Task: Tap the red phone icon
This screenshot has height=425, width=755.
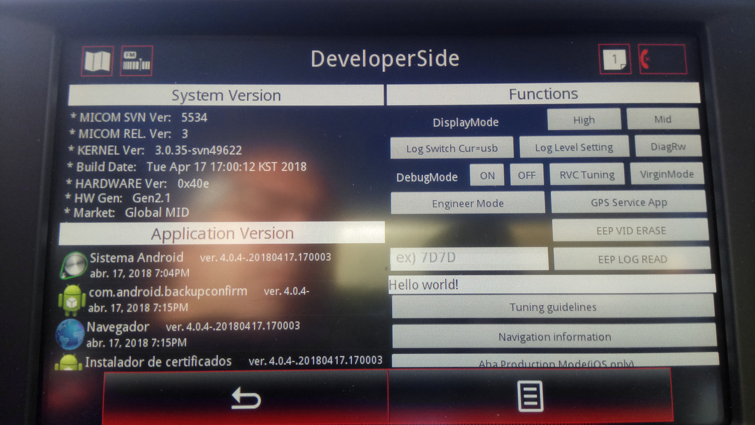Action: click(x=662, y=59)
